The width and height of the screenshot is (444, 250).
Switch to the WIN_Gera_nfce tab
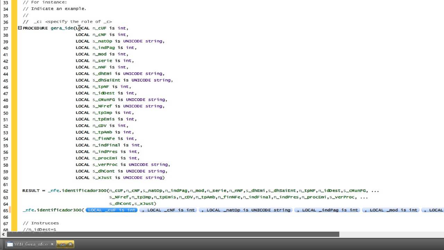[x=31, y=244]
